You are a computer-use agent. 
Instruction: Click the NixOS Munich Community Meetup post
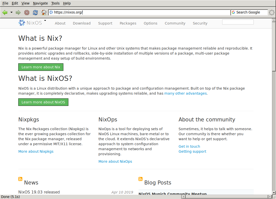click(173, 193)
